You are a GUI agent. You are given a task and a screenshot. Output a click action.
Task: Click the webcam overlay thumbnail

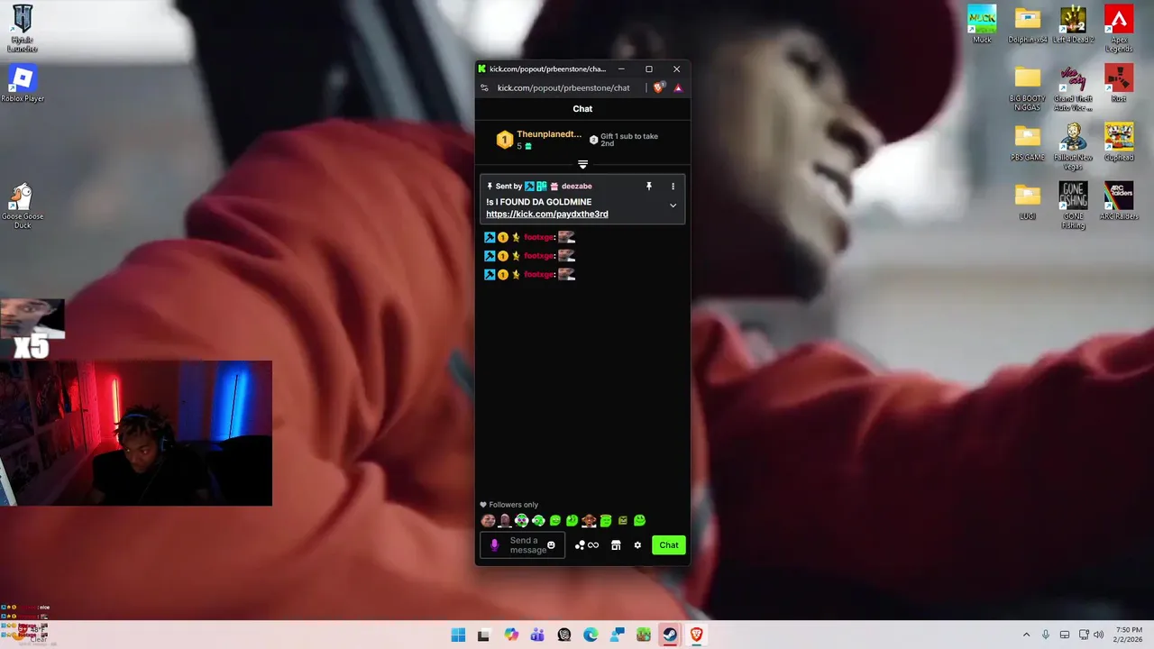[136, 433]
